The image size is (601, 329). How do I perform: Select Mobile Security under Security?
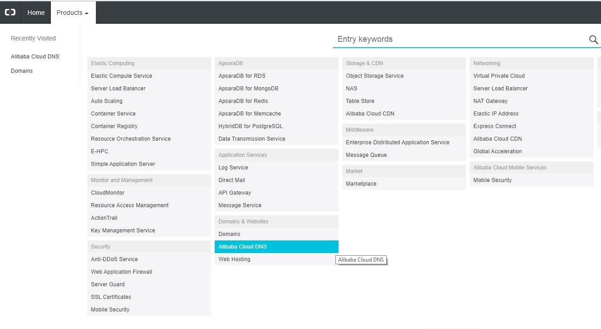point(149,310)
